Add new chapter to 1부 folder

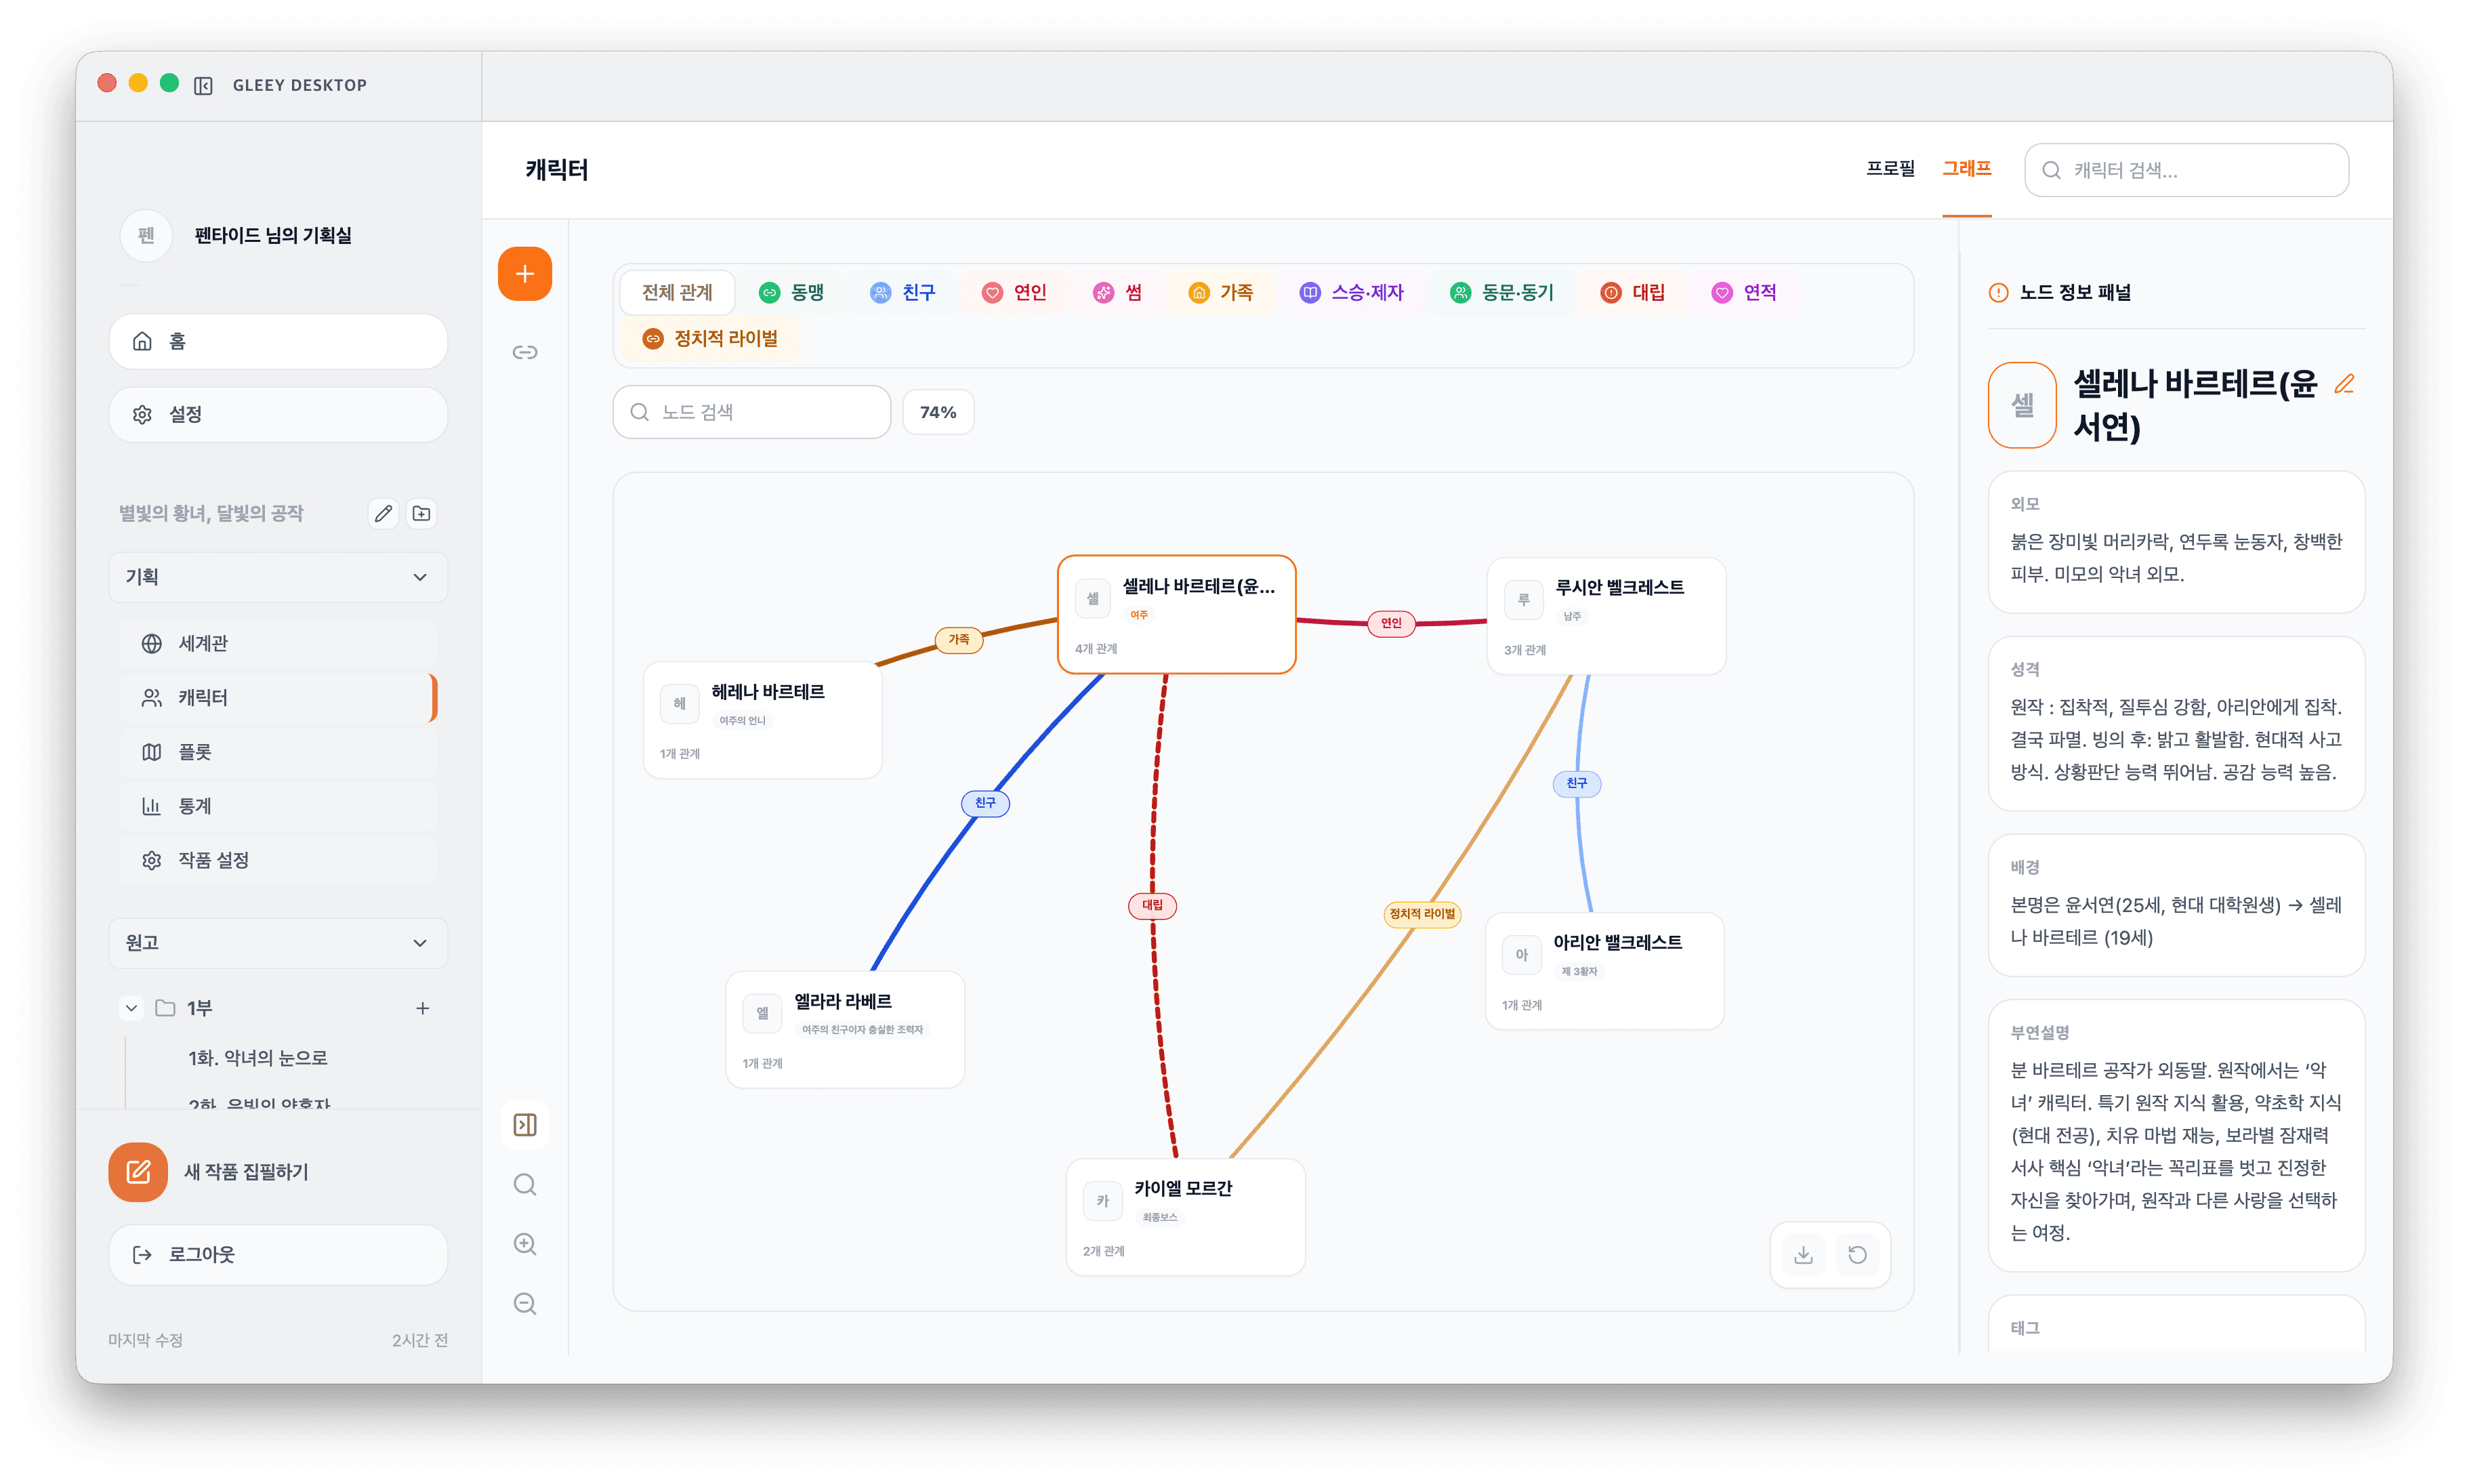click(422, 1008)
